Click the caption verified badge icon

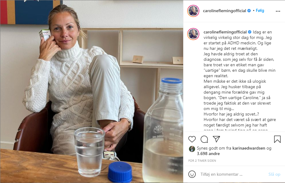pyautogui.click(x=250, y=32)
